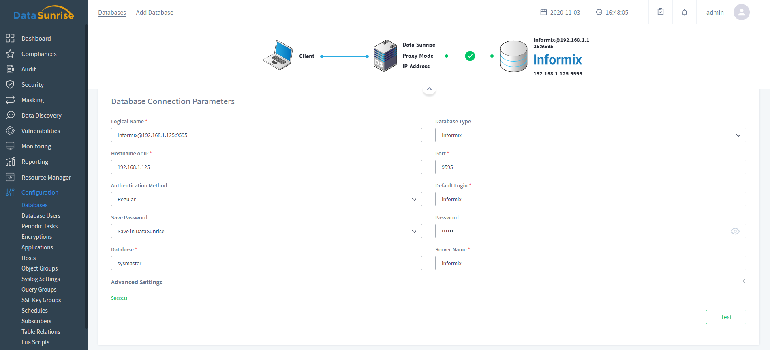Screen dimensions: 770x350
Task: Open the Periodic Tasks menu item
Action: click(x=39, y=226)
